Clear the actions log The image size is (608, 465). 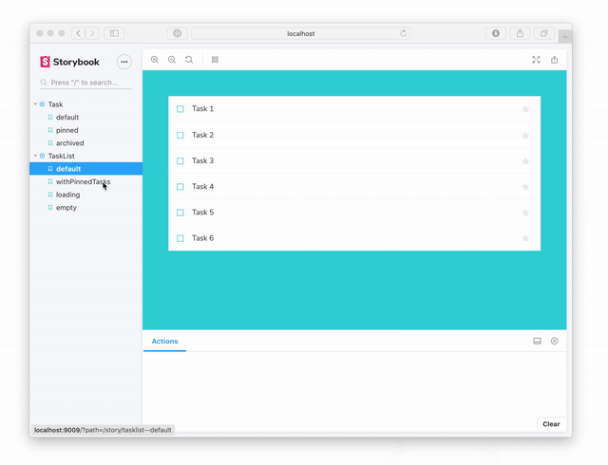(551, 424)
